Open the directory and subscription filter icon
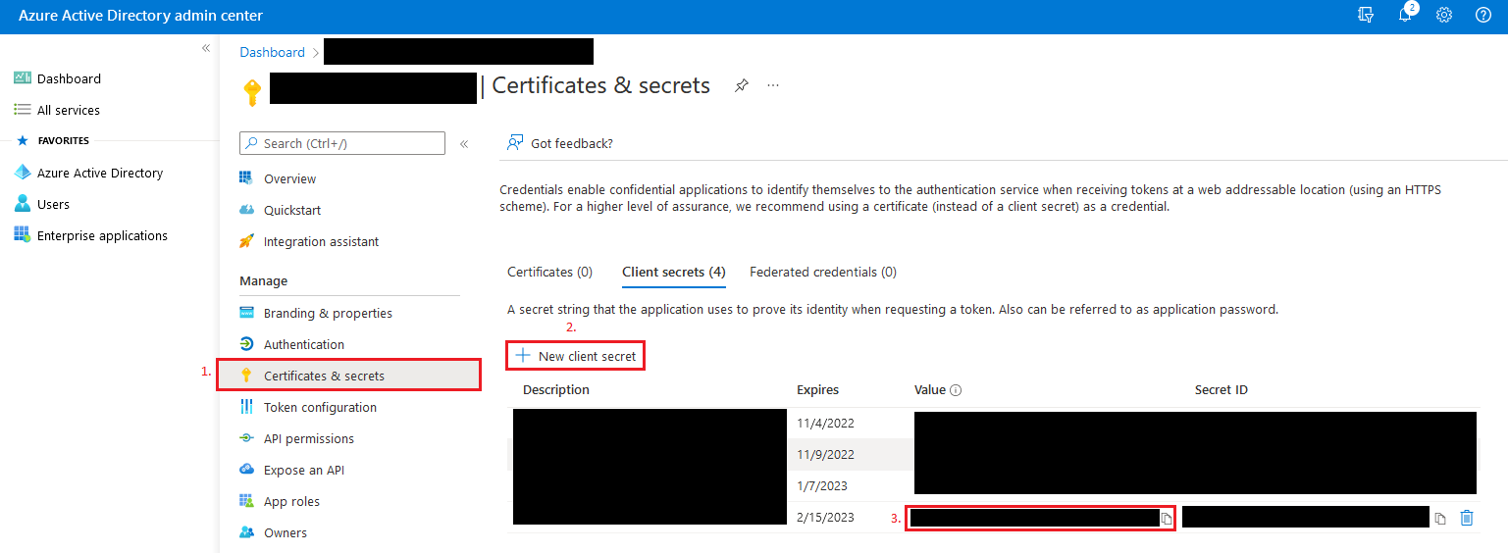 (x=1366, y=16)
